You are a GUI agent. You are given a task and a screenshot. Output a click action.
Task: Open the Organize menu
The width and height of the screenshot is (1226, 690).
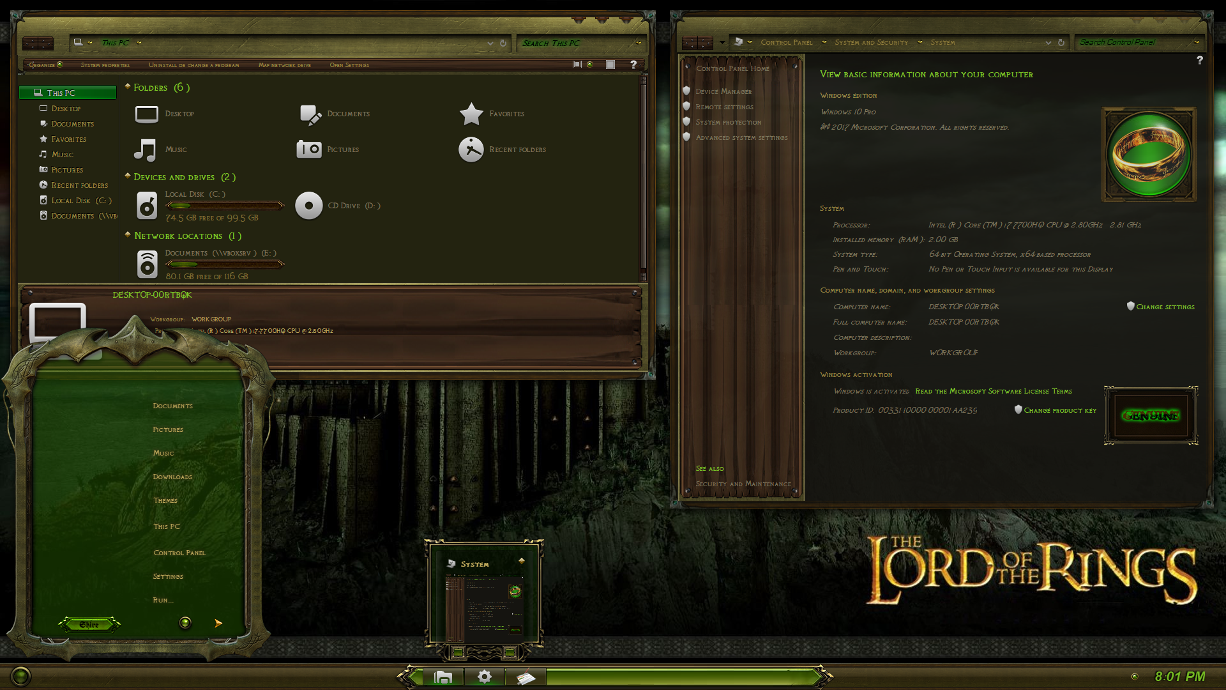[43, 65]
